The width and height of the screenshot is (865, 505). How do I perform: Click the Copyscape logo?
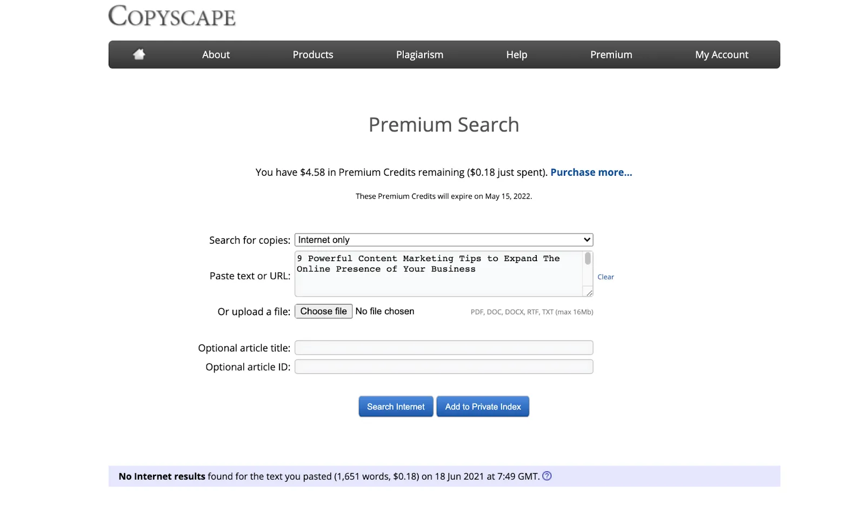pos(172,16)
